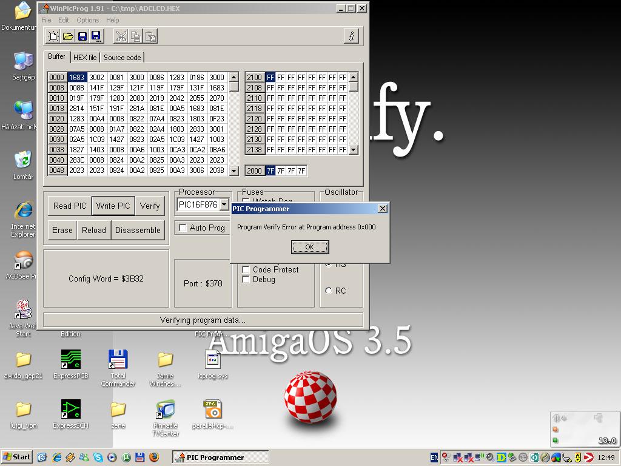The width and height of the screenshot is (621, 466).
Task: Click the Config Word = $3B32 text
Action: pyautogui.click(x=106, y=279)
